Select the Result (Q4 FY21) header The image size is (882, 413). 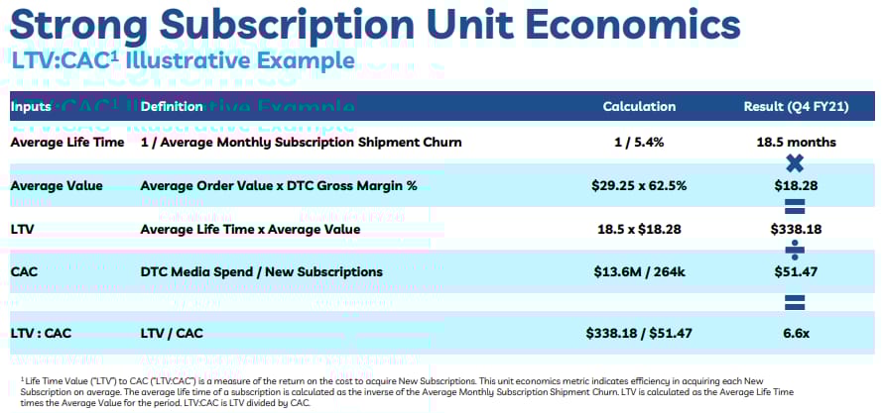[796, 107]
